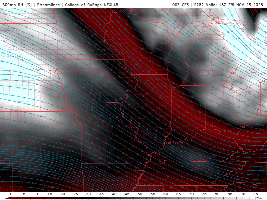267x200 pixels.
Task: Click the "500mb RH (%)" title text
Action: [x=17, y=5]
